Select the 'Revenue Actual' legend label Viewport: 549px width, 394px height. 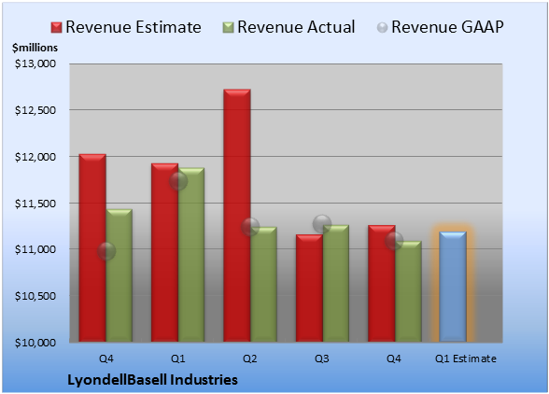[296, 27]
